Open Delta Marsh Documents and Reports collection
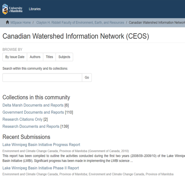This screenshot has height=176, width=185. point(33,105)
